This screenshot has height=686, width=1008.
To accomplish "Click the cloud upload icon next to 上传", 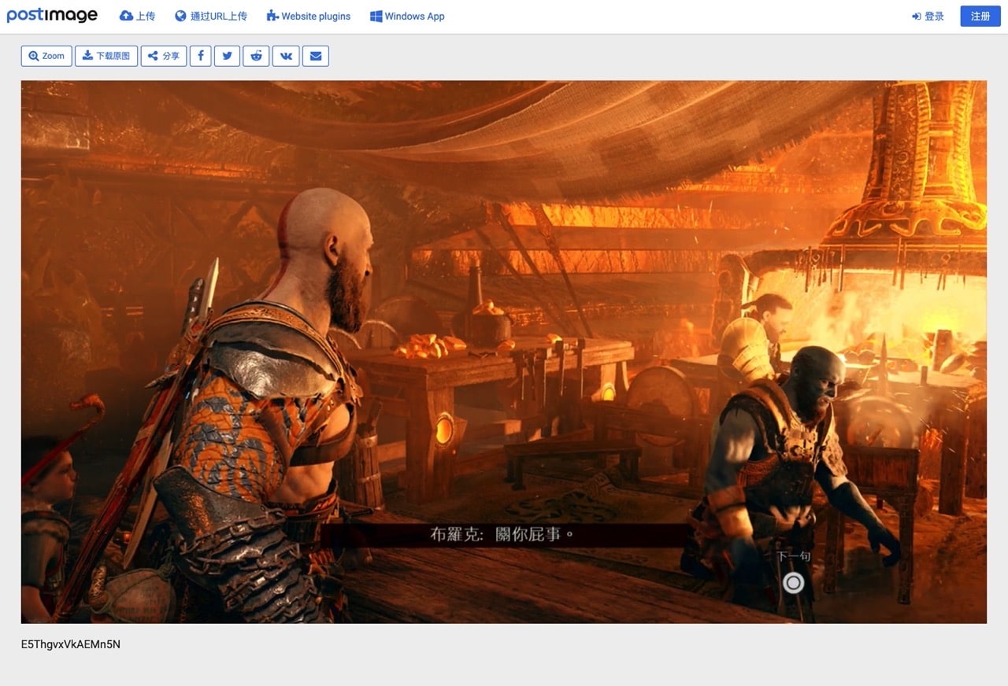I will tap(126, 15).
